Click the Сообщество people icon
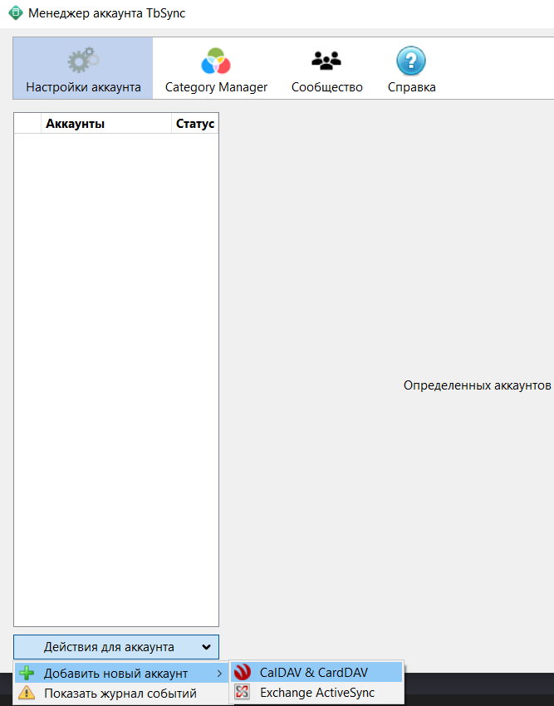This screenshot has width=554, height=706. pyautogui.click(x=326, y=61)
